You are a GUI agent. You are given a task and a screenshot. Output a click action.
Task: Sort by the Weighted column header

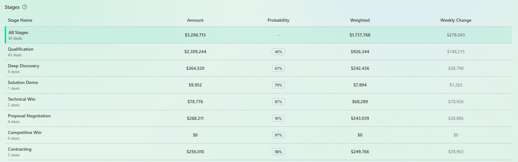(360, 20)
